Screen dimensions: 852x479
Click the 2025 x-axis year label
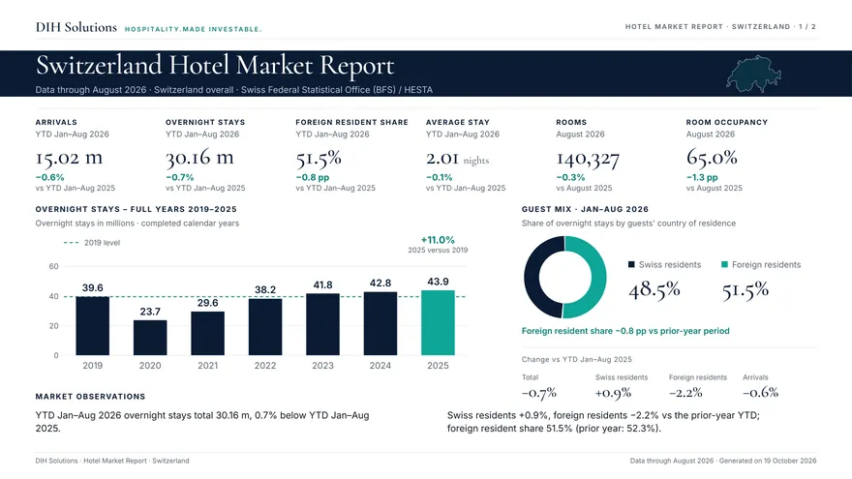coord(438,366)
